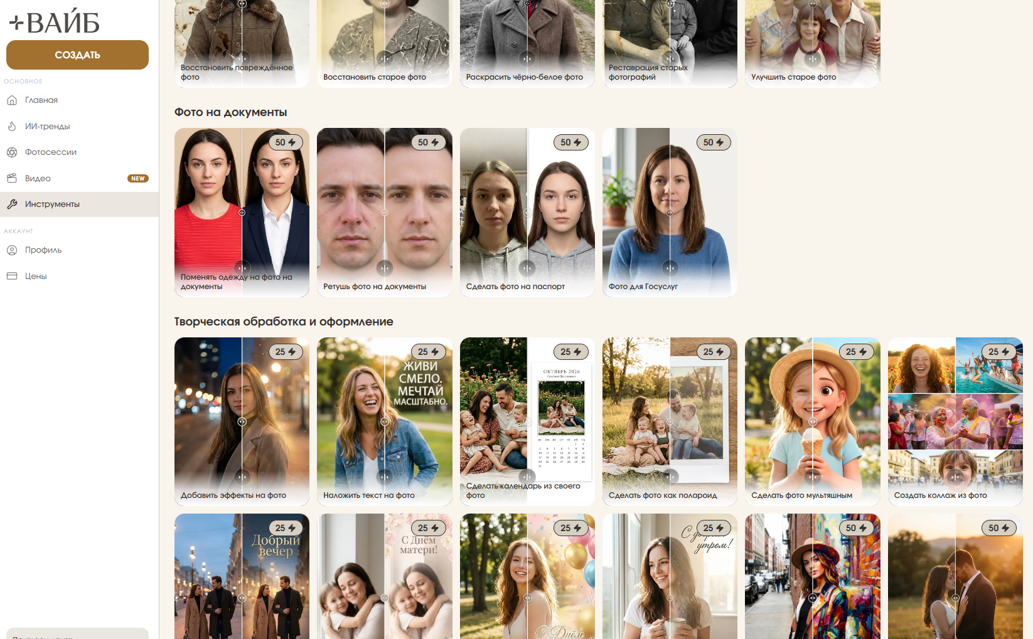Click the before/after slider handle on паспорт card
Screen dimensions: 1033x639
pyautogui.click(x=527, y=213)
